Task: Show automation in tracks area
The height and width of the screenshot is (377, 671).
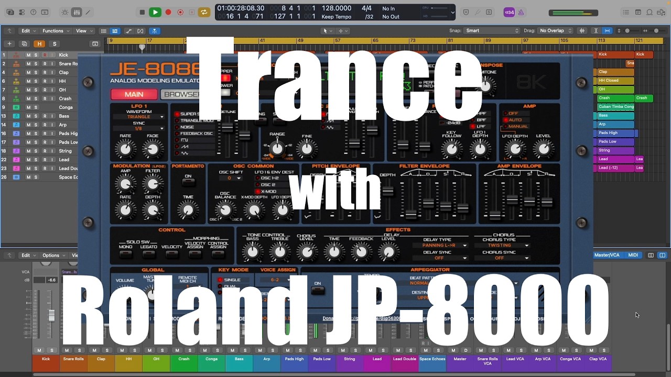Action: pos(129,31)
